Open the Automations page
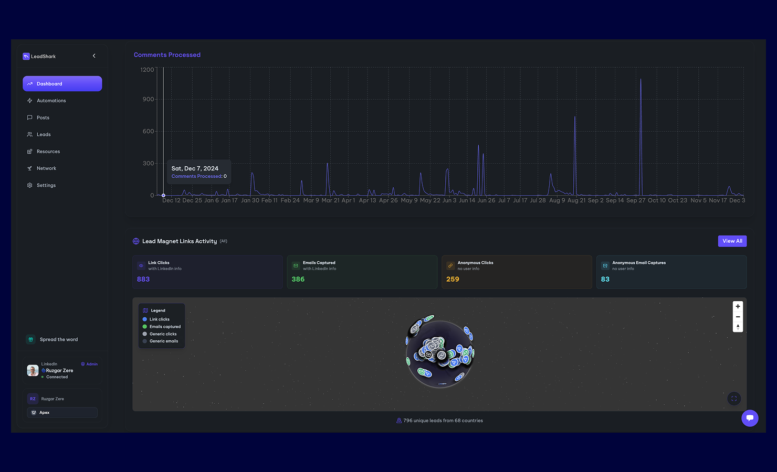This screenshot has width=777, height=472. pyautogui.click(x=51, y=101)
